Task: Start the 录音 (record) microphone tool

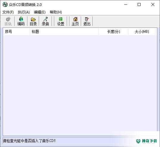Action: pos(45,21)
